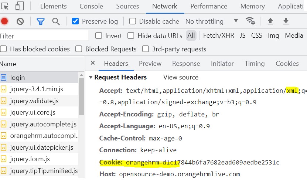Check the Hide data URLs option
The height and width of the screenshot is (180, 307).
pos(131,36)
